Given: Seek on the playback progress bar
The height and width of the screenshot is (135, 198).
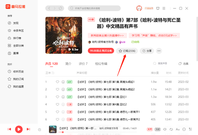Looking at the screenshot, I should [98, 132].
